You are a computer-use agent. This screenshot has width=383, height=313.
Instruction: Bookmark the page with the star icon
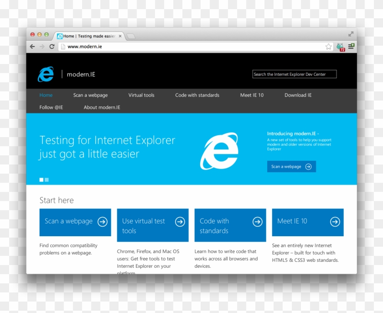point(328,46)
